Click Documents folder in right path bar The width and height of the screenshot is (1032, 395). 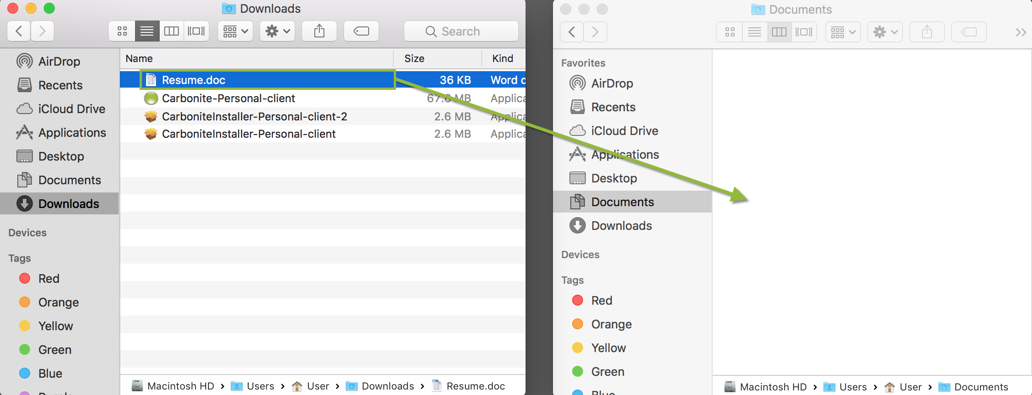tap(973, 387)
